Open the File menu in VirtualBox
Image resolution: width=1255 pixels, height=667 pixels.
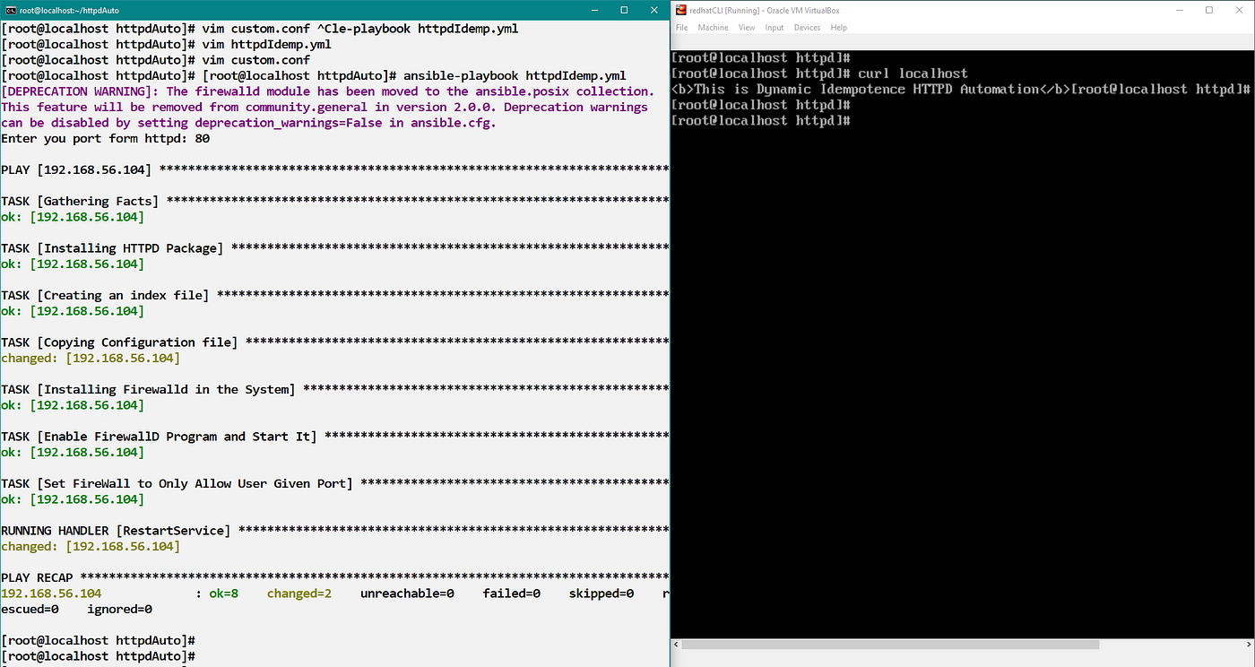(681, 28)
